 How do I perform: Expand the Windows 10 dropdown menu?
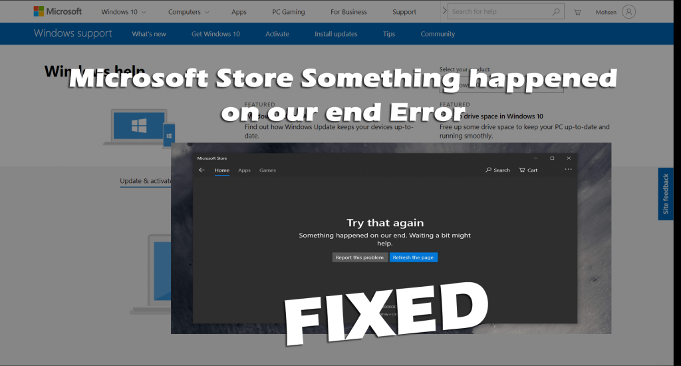point(123,12)
